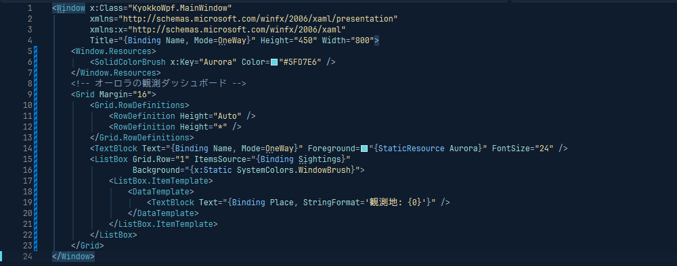This screenshot has width=677, height=266.
Task: Click line number 24 in the gutter
Action: (27, 257)
